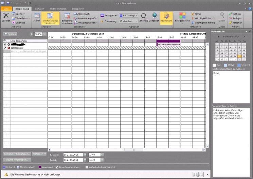Click XPhone Wählen
253x179 pixels.
tap(235, 14)
